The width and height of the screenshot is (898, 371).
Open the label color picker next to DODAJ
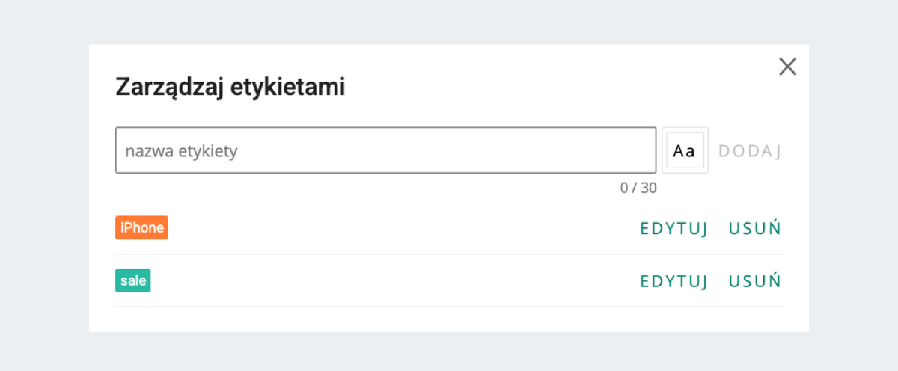[685, 150]
